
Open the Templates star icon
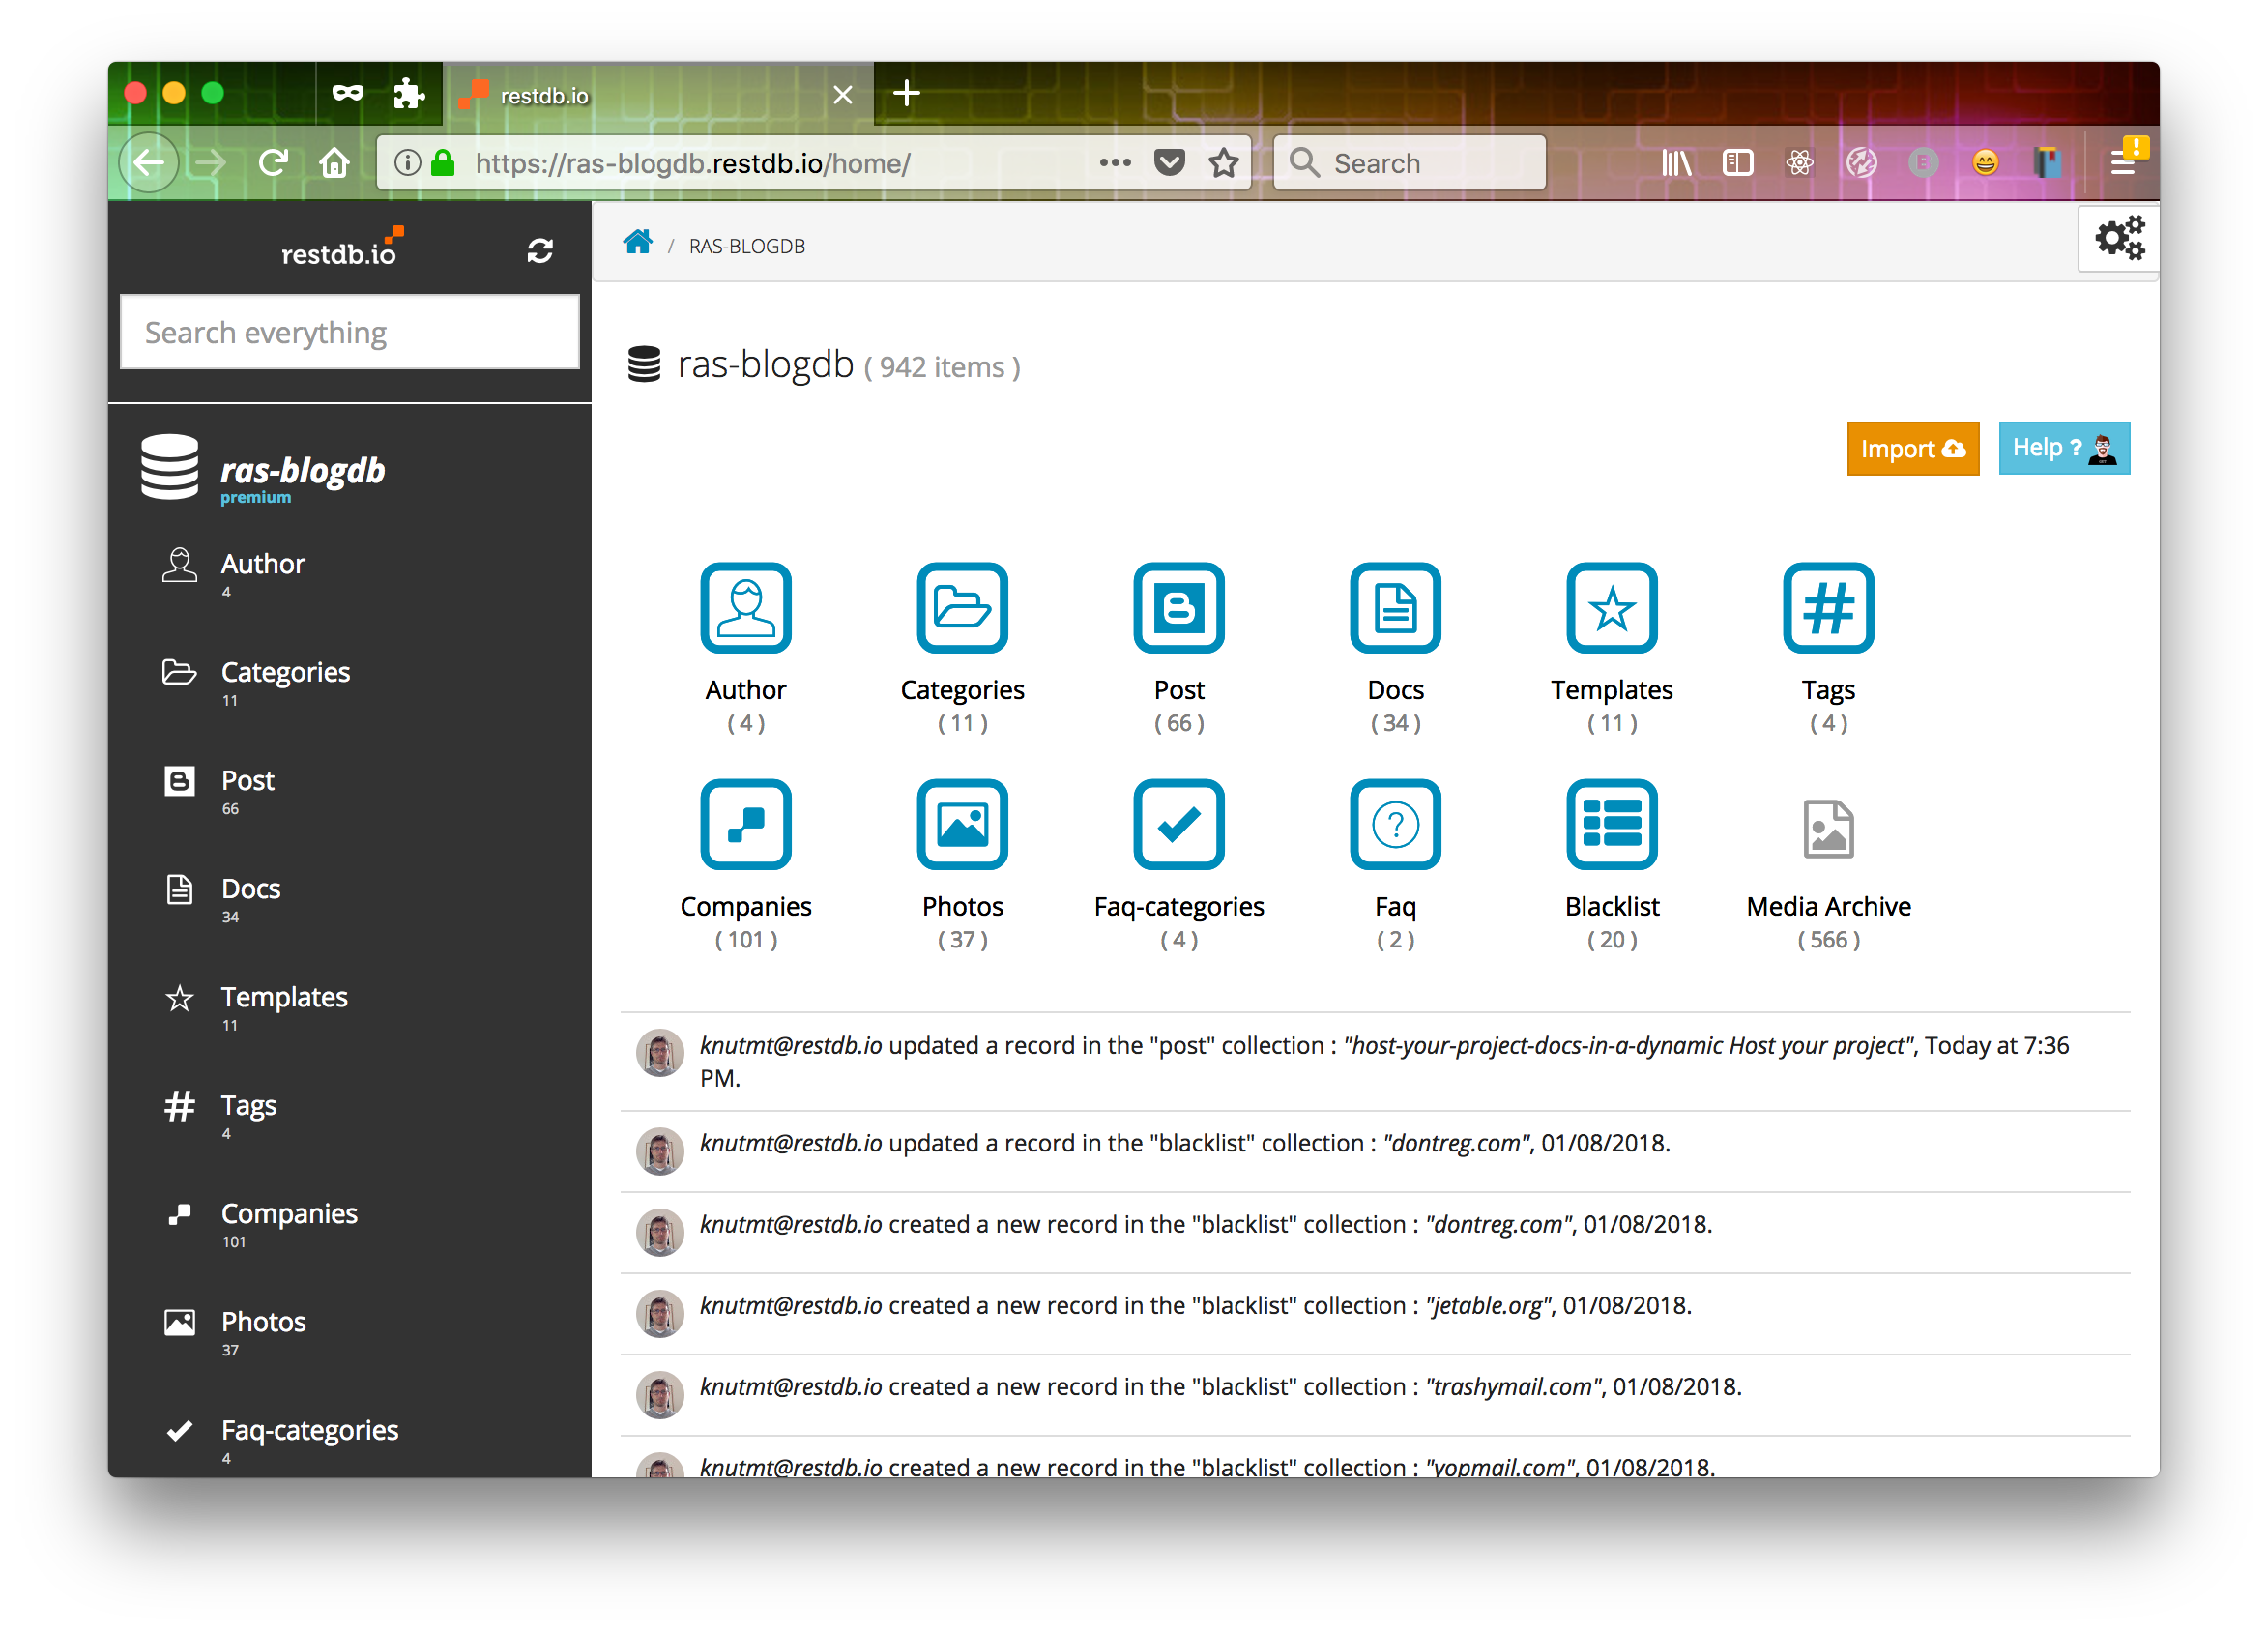(1612, 608)
